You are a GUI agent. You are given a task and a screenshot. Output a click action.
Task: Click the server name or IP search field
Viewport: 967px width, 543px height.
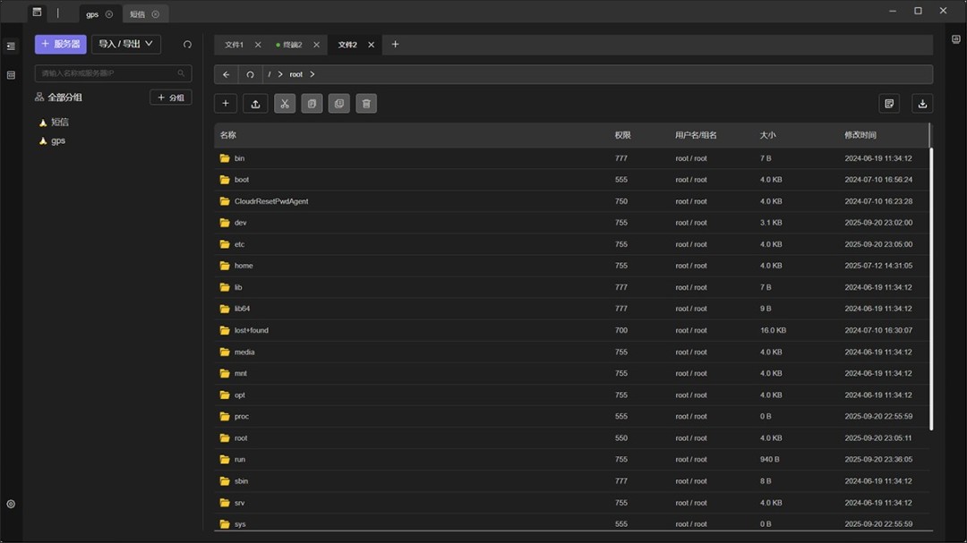(x=107, y=73)
